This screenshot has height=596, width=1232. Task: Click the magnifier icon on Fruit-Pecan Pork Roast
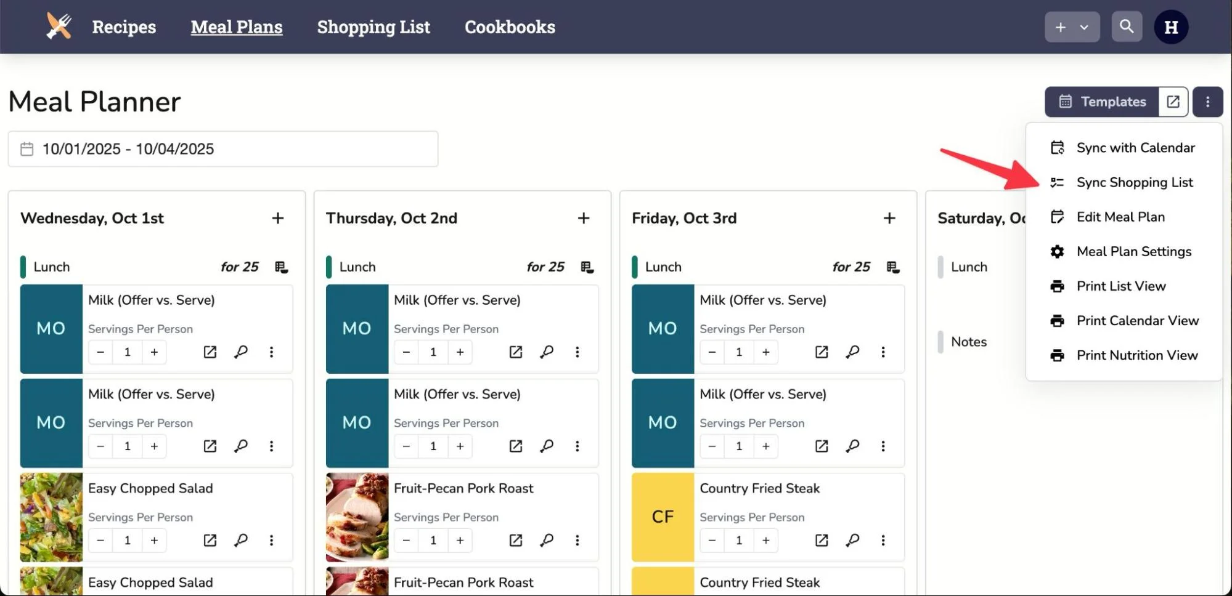[x=547, y=540]
